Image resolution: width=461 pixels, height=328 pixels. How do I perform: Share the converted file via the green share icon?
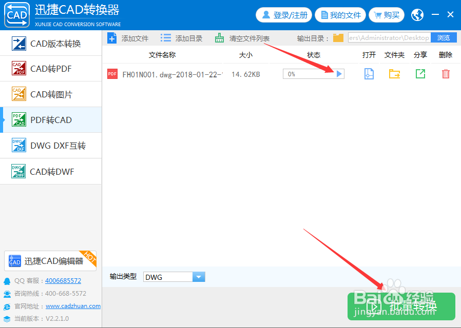[x=420, y=74]
